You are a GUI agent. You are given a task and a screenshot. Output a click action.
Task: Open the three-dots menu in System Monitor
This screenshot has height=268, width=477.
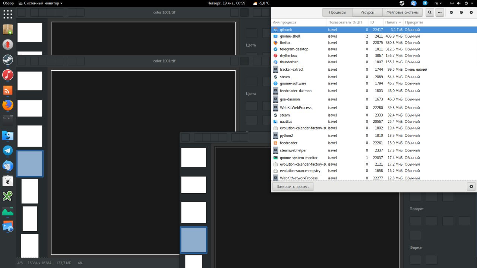coord(440,12)
